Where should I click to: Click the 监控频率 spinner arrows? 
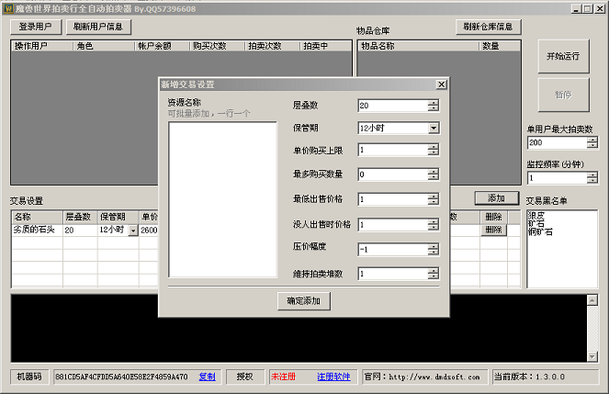click(592, 178)
